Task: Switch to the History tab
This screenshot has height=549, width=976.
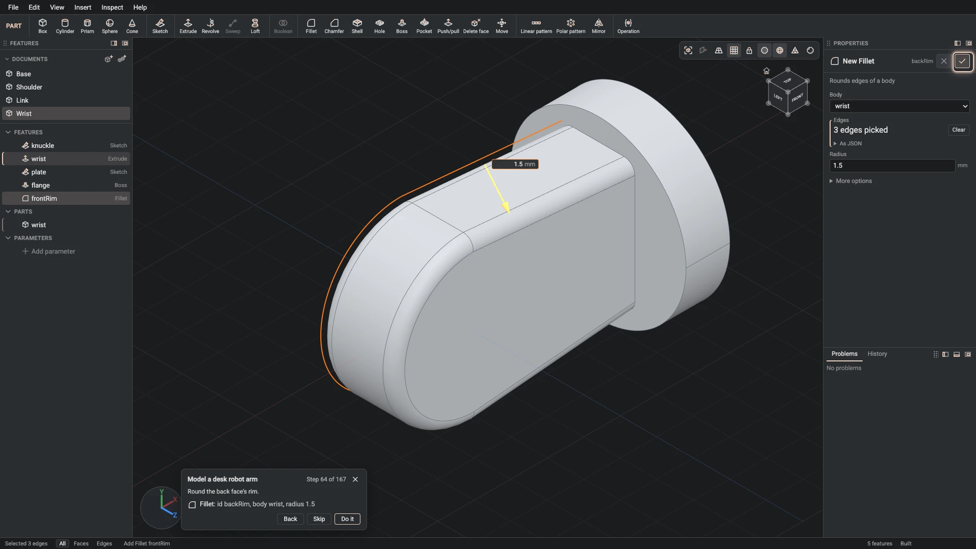Action: (x=877, y=354)
